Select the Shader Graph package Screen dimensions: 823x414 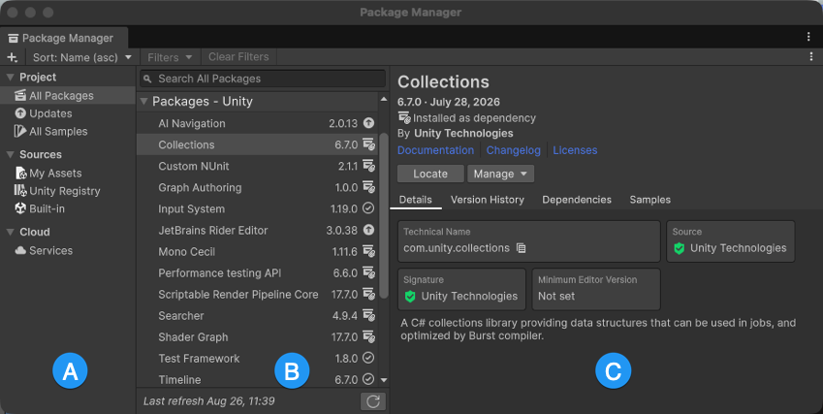click(257, 337)
